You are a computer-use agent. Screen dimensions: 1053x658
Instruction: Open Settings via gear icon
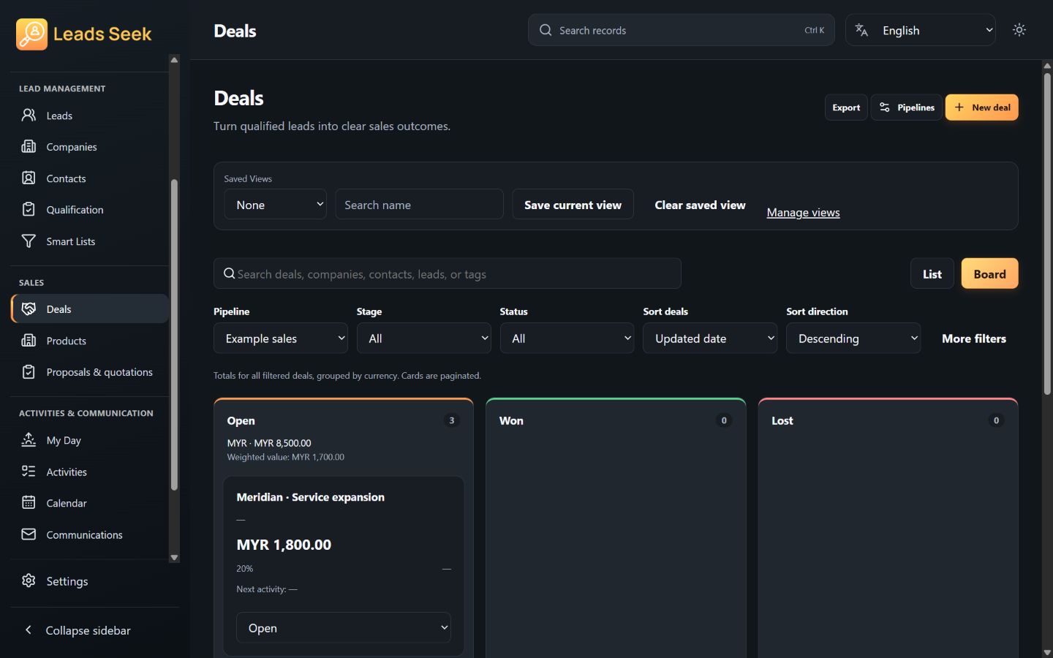(29, 581)
